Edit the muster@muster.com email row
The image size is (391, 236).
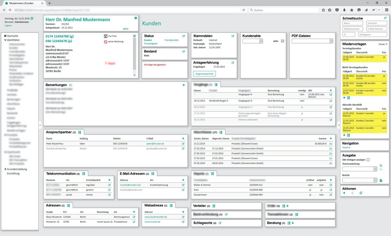pos(183,185)
